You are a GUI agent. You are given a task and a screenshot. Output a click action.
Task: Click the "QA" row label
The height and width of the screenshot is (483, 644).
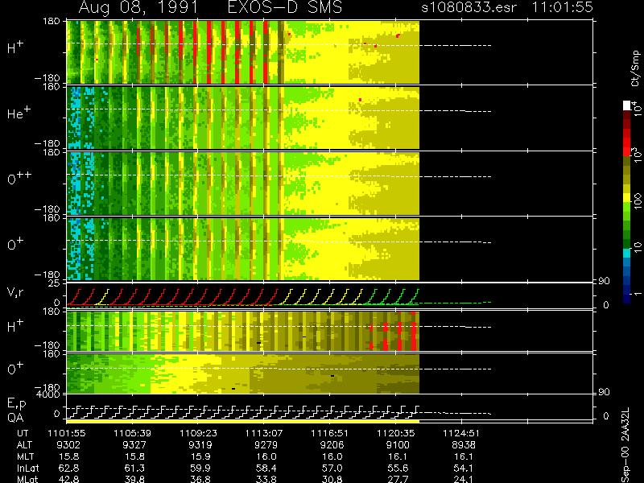[x=15, y=418]
